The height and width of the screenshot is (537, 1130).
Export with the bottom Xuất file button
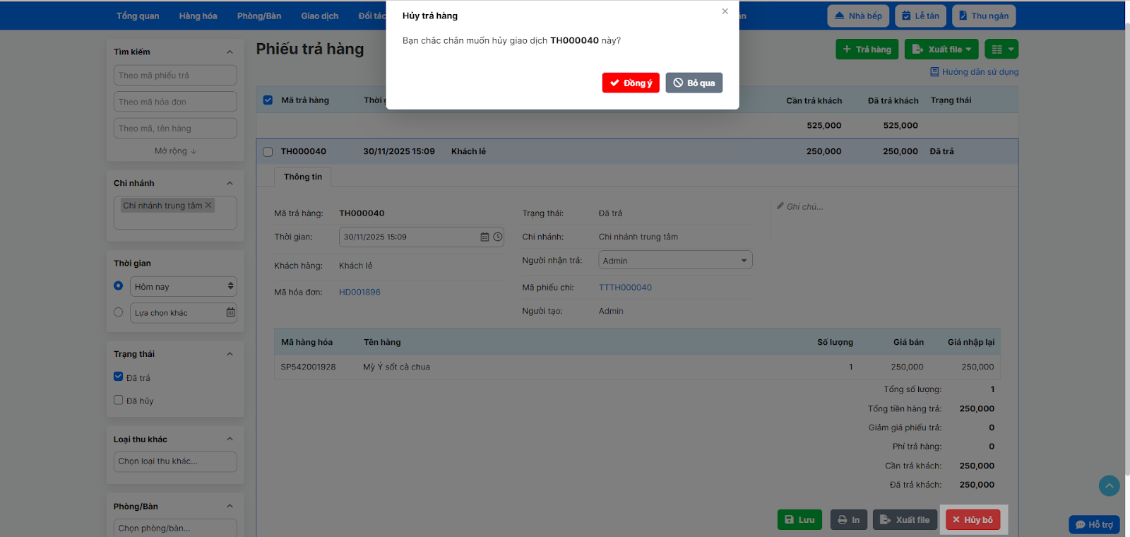[905, 519]
